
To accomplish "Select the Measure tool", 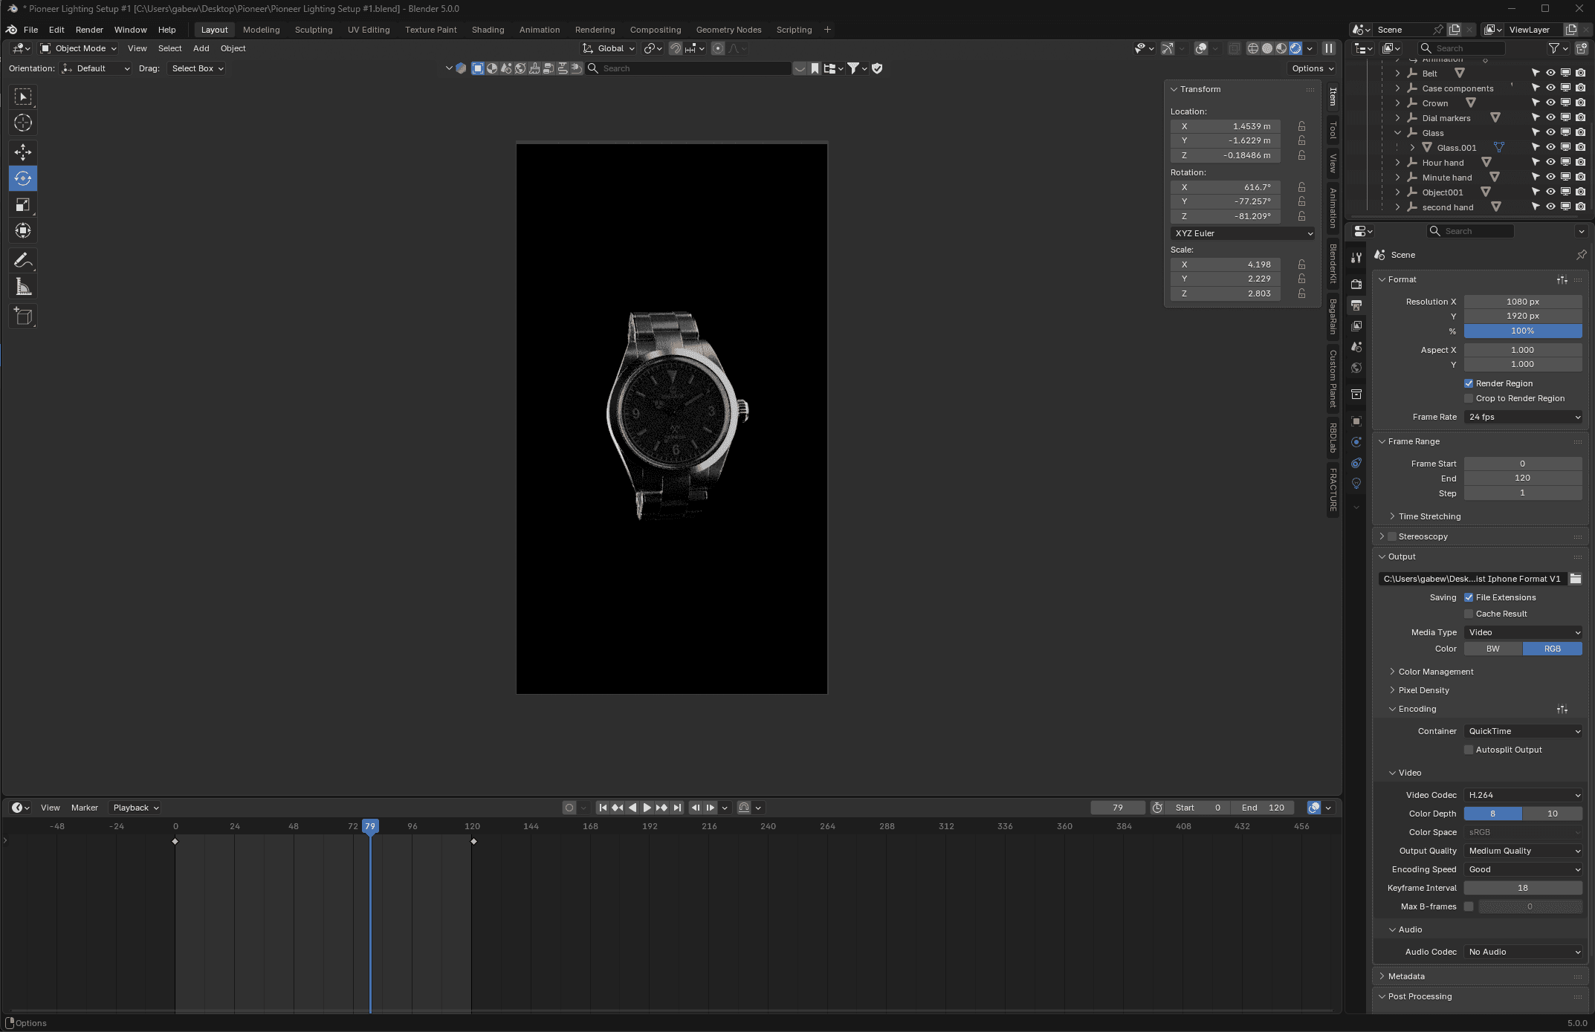I will coord(23,288).
